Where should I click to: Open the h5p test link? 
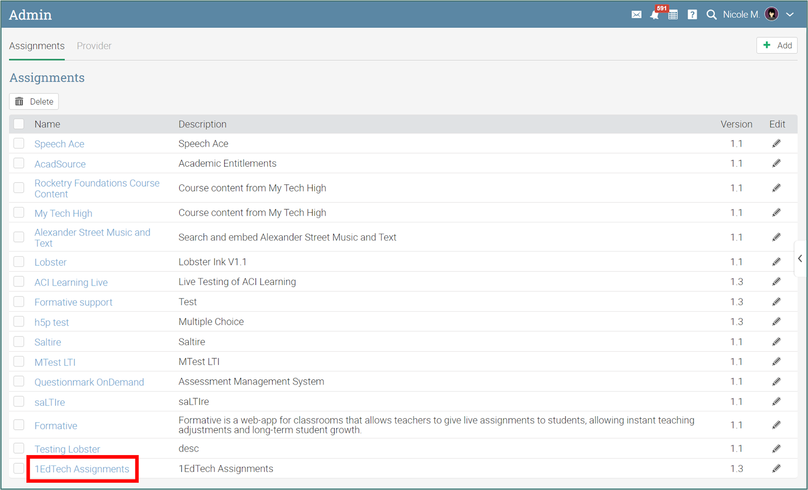pyautogui.click(x=52, y=322)
